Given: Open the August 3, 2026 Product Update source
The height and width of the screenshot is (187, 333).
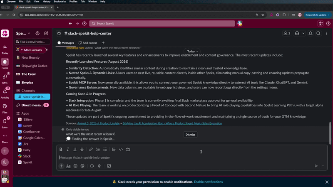Looking at the screenshot, I should (x=98, y=123).
